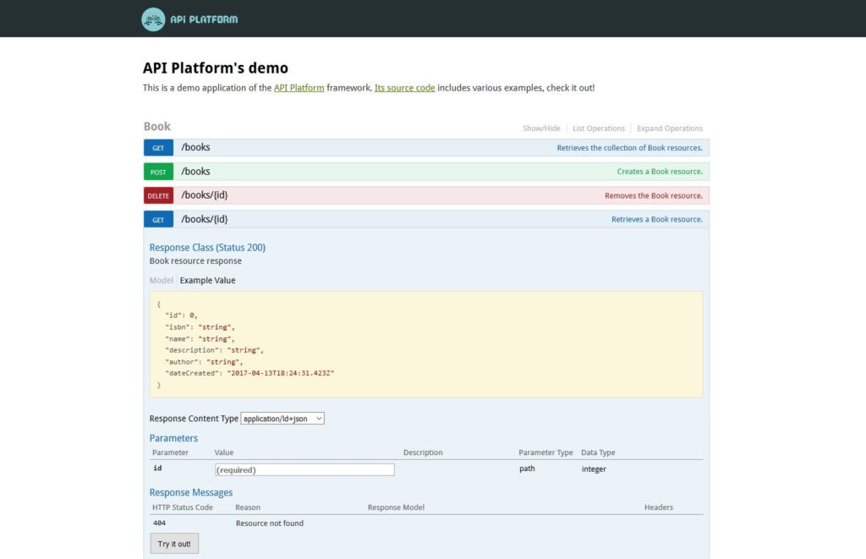Click the "API Platform's demo" page title
This screenshot has height=559, width=866.
[x=216, y=68]
